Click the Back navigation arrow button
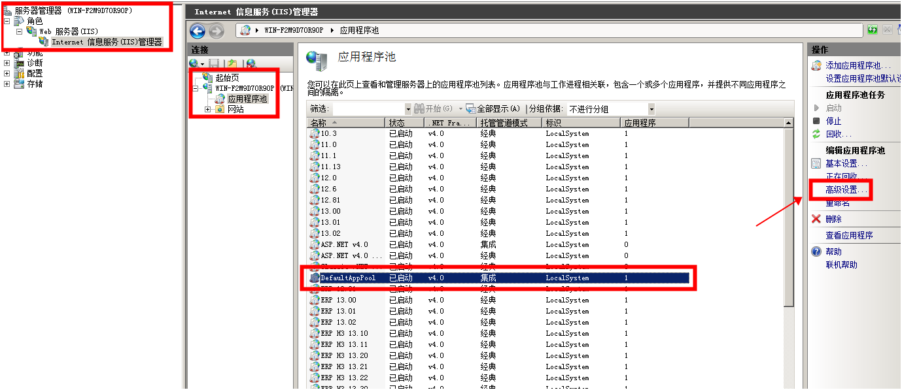Image resolution: width=902 pixels, height=390 pixels. [198, 31]
